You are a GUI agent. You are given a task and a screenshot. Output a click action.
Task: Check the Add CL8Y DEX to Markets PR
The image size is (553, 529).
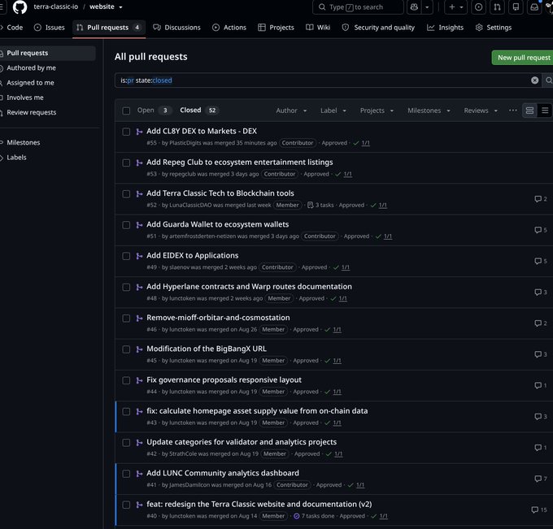point(126,132)
